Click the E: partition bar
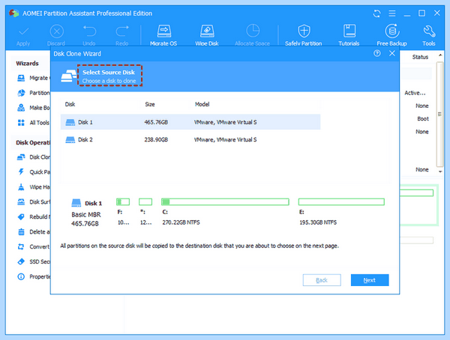 (x=341, y=201)
